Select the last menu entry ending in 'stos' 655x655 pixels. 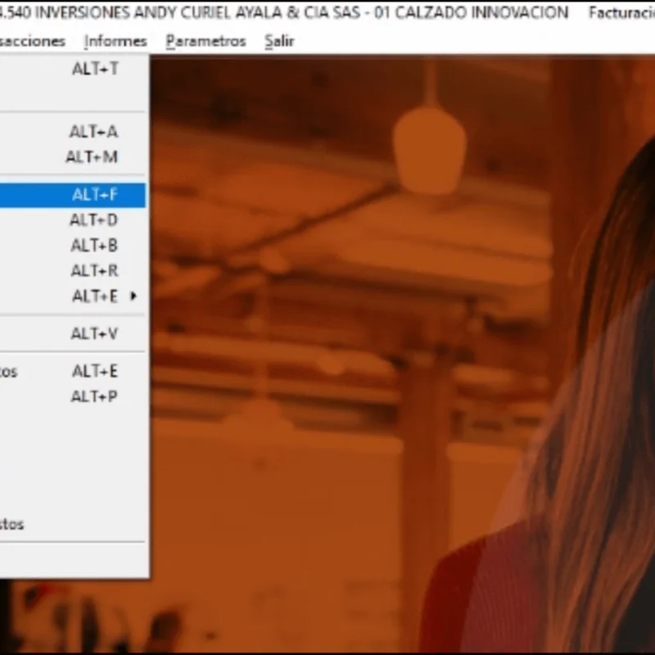click(73, 524)
